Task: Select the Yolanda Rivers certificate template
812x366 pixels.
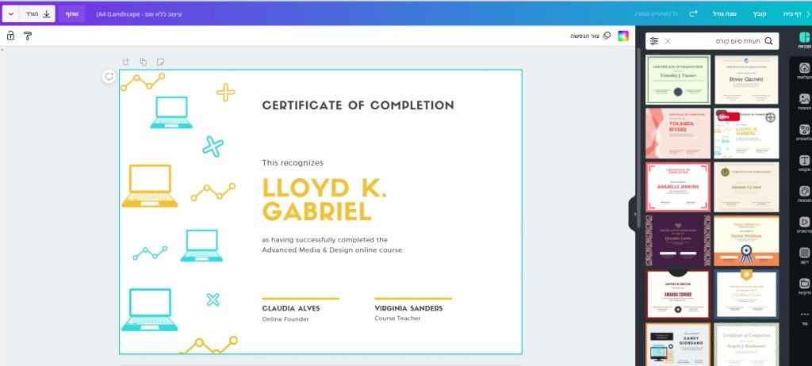Action: 678,133
